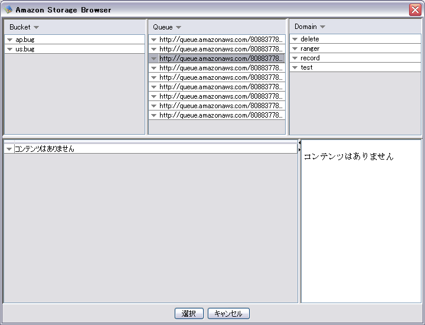
Task: Click the arrow beside コンテンツはありません row
Action: click(9, 149)
